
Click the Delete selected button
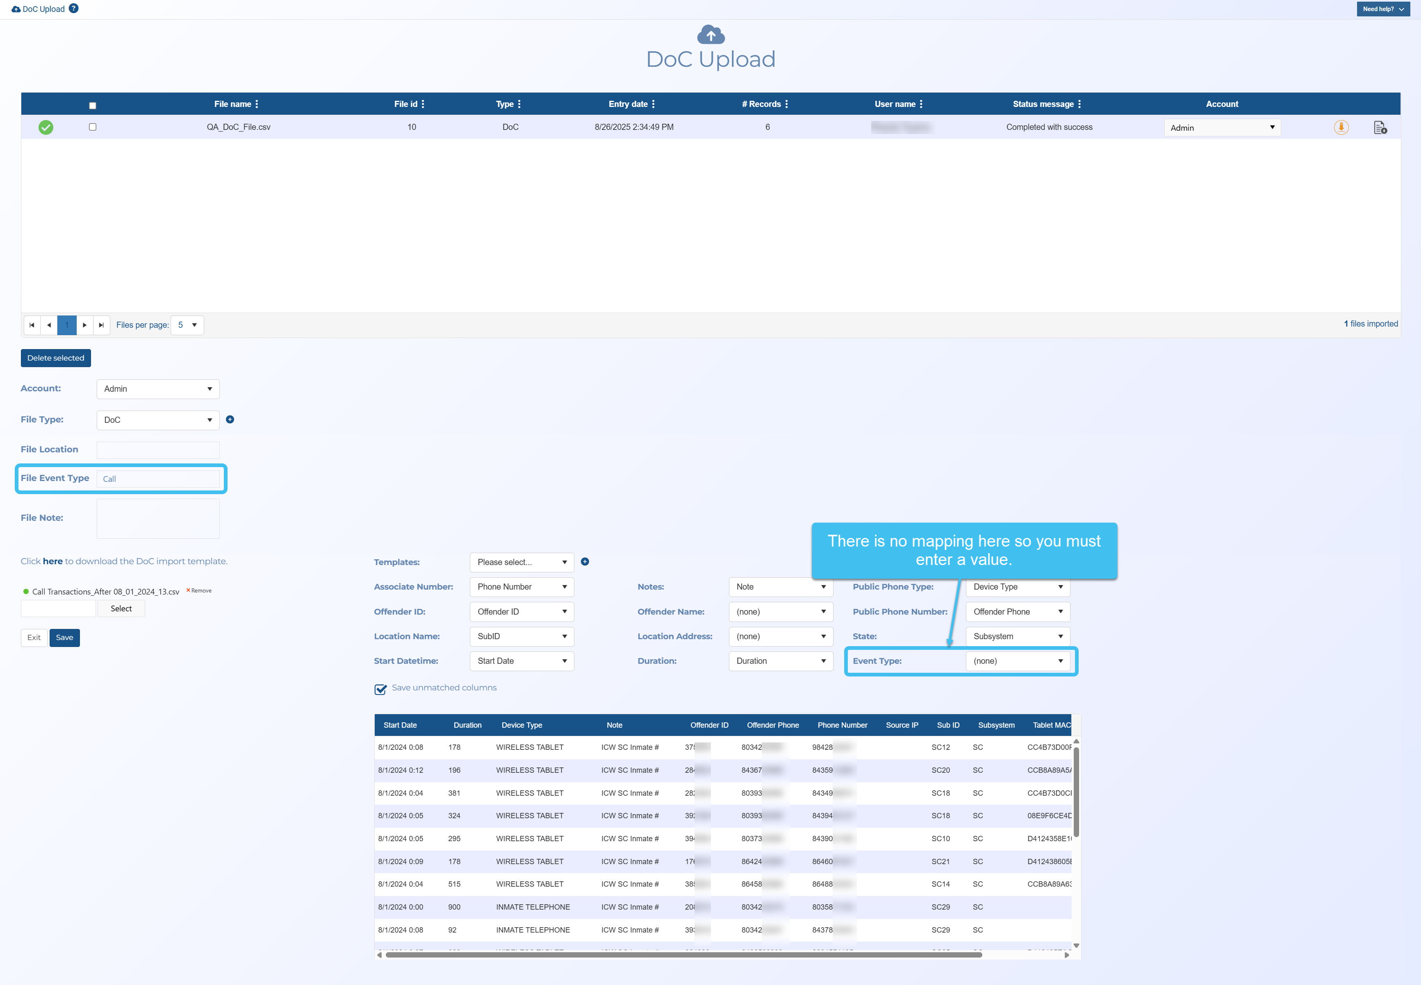pos(56,358)
